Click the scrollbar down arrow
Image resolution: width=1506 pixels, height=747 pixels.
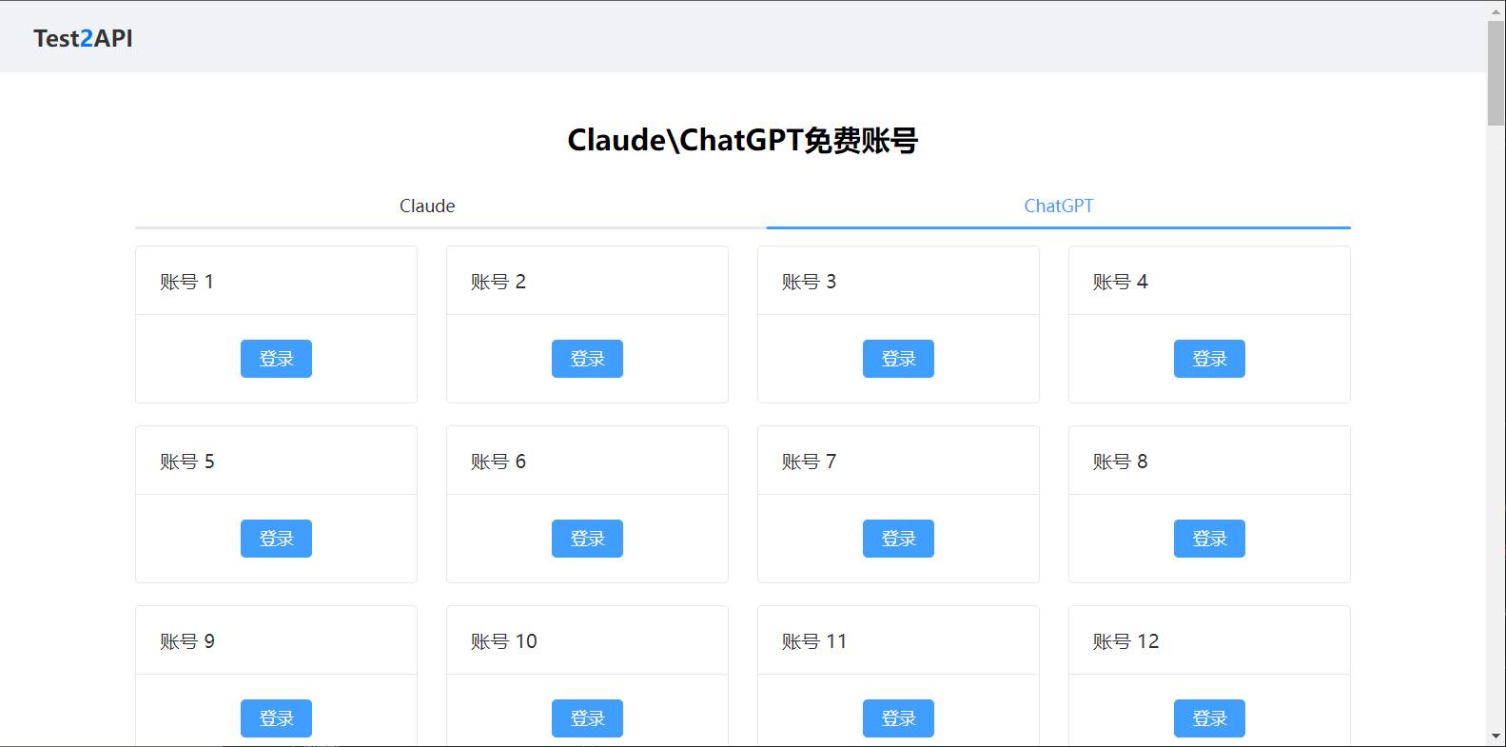[1496, 737]
